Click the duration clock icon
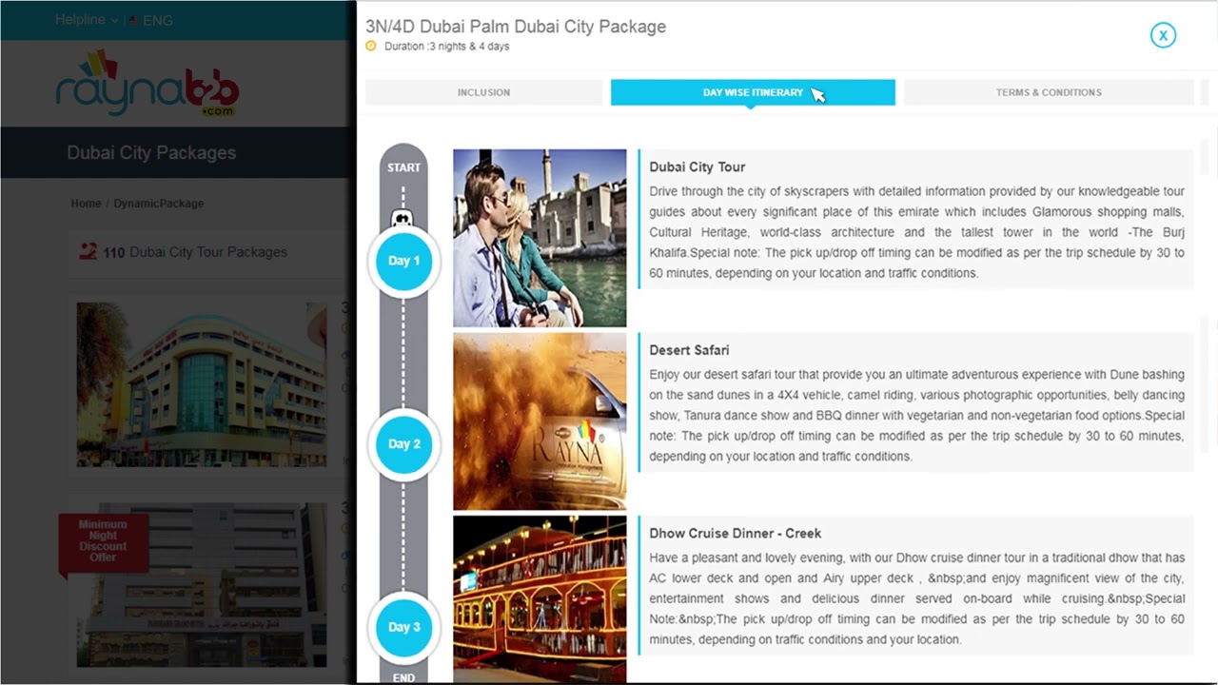This screenshot has width=1218, height=685. pos(371,46)
